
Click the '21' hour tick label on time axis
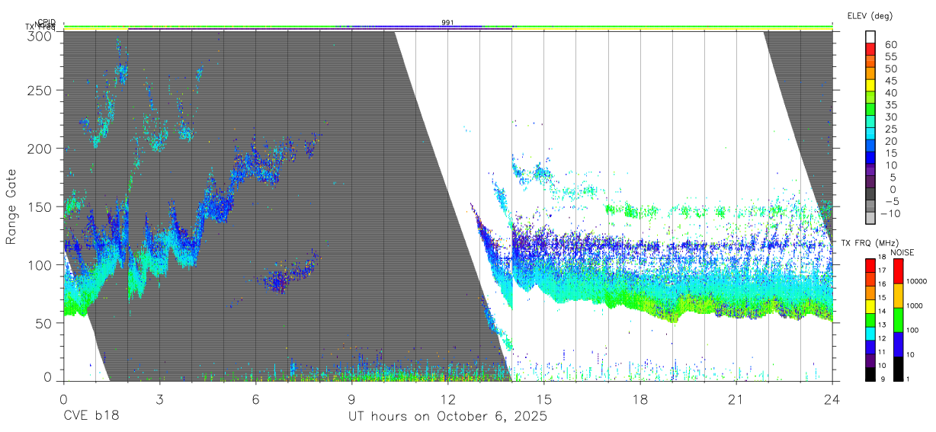point(736,399)
